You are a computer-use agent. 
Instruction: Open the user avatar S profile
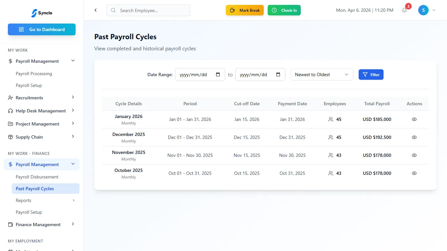[423, 10]
